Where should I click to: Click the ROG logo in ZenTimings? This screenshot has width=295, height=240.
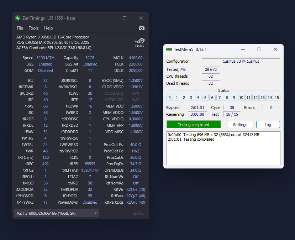coord(139,42)
